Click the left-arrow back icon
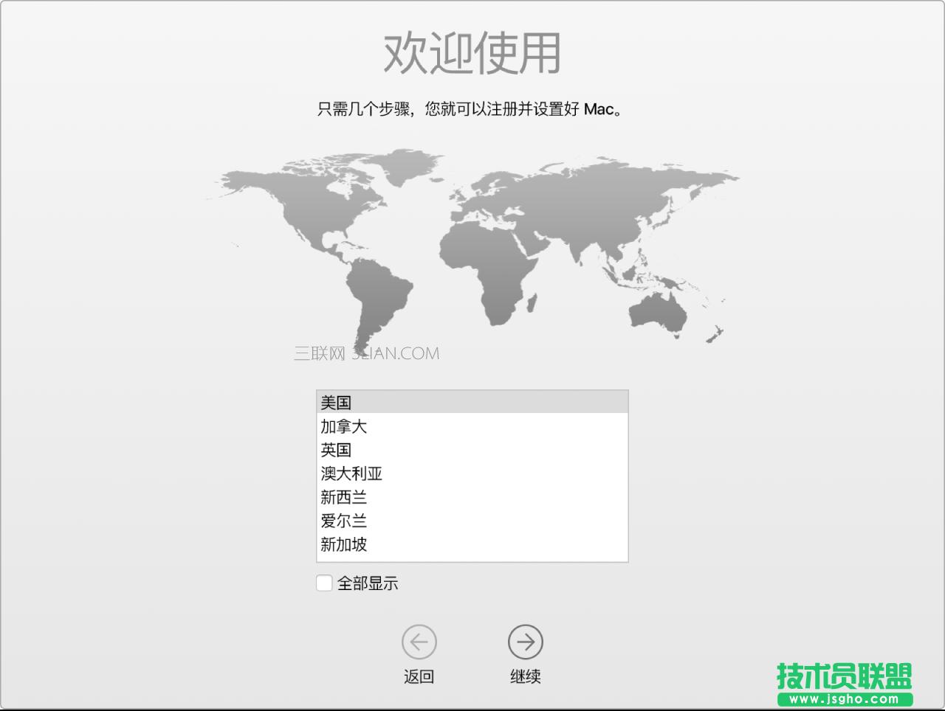This screenshot has height=711, width=945. (419, 642)
